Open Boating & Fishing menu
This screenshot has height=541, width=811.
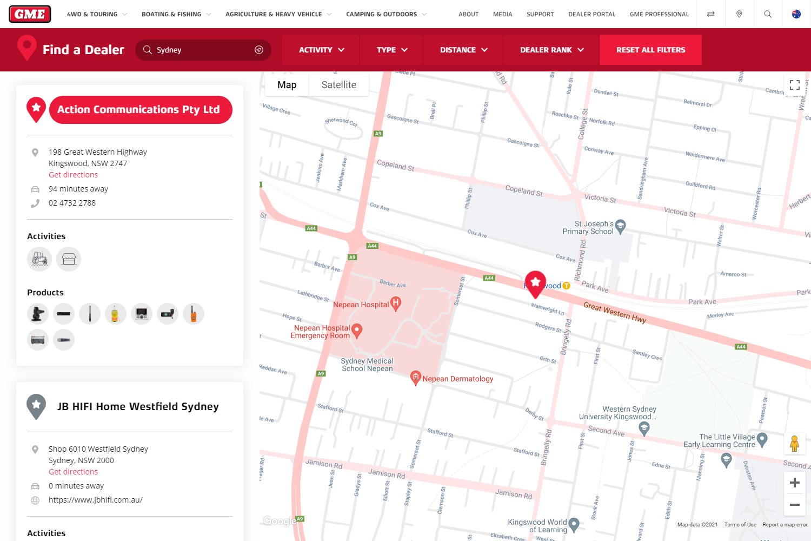(x=176, y=14)
